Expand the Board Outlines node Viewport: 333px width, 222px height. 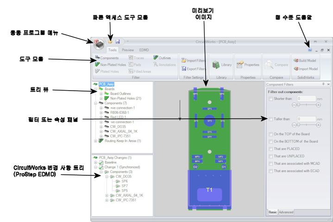[x=101, y=93]
